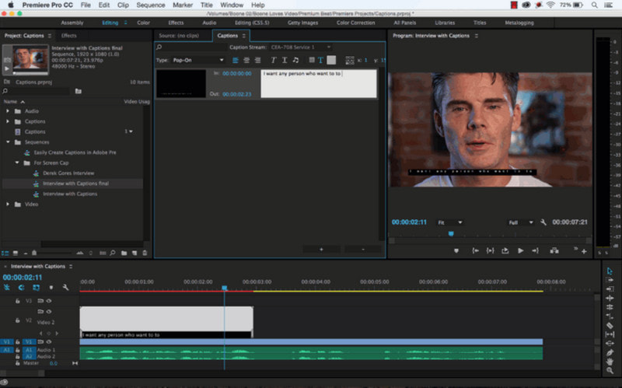Open the Sequence menu
Screen dimensions: 622x388
coord(150,5)
